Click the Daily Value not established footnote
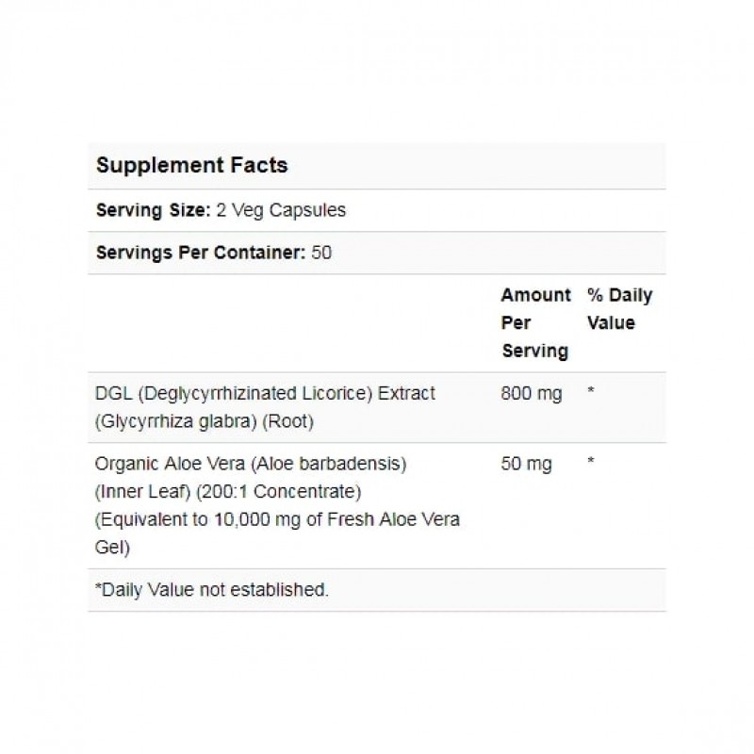This screenshot has height=754, width=754. pyautogui.click(x=212, y=590)
